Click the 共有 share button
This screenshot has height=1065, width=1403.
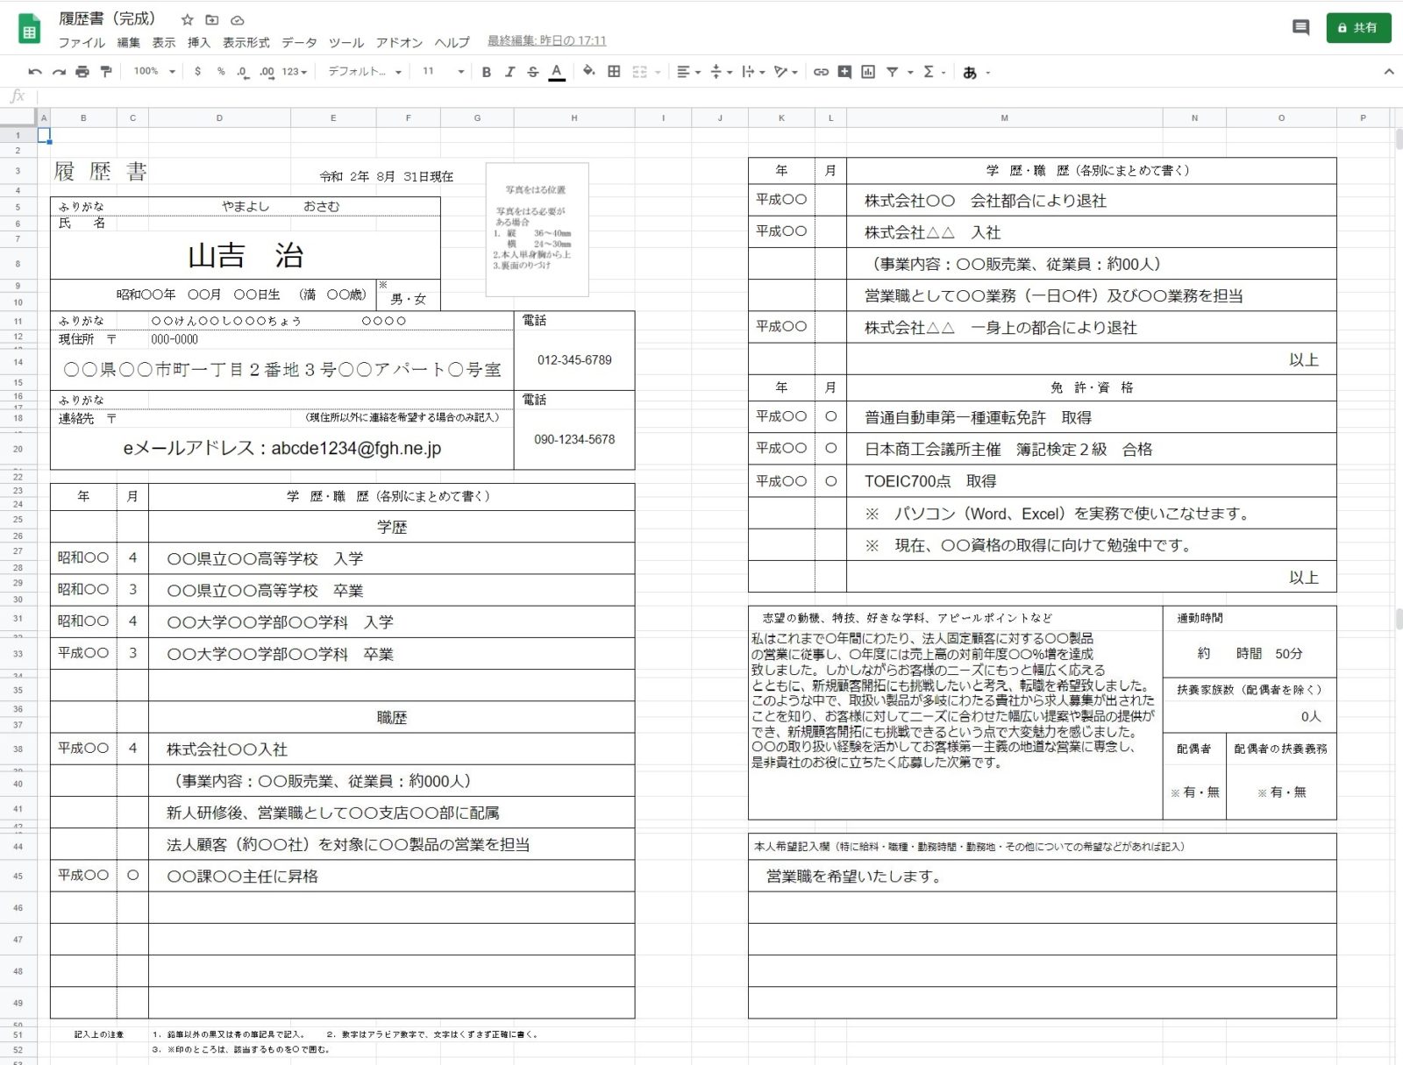pyautogui.click(x=1358, y=28)
